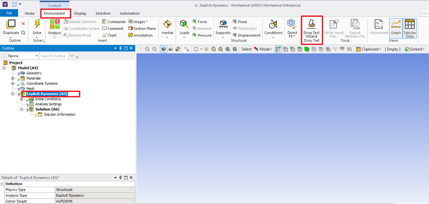Select Analysis Settings tree item
429x204 pixels.
48,104
